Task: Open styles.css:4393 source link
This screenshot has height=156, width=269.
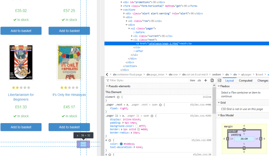Action: click(200, 116)
